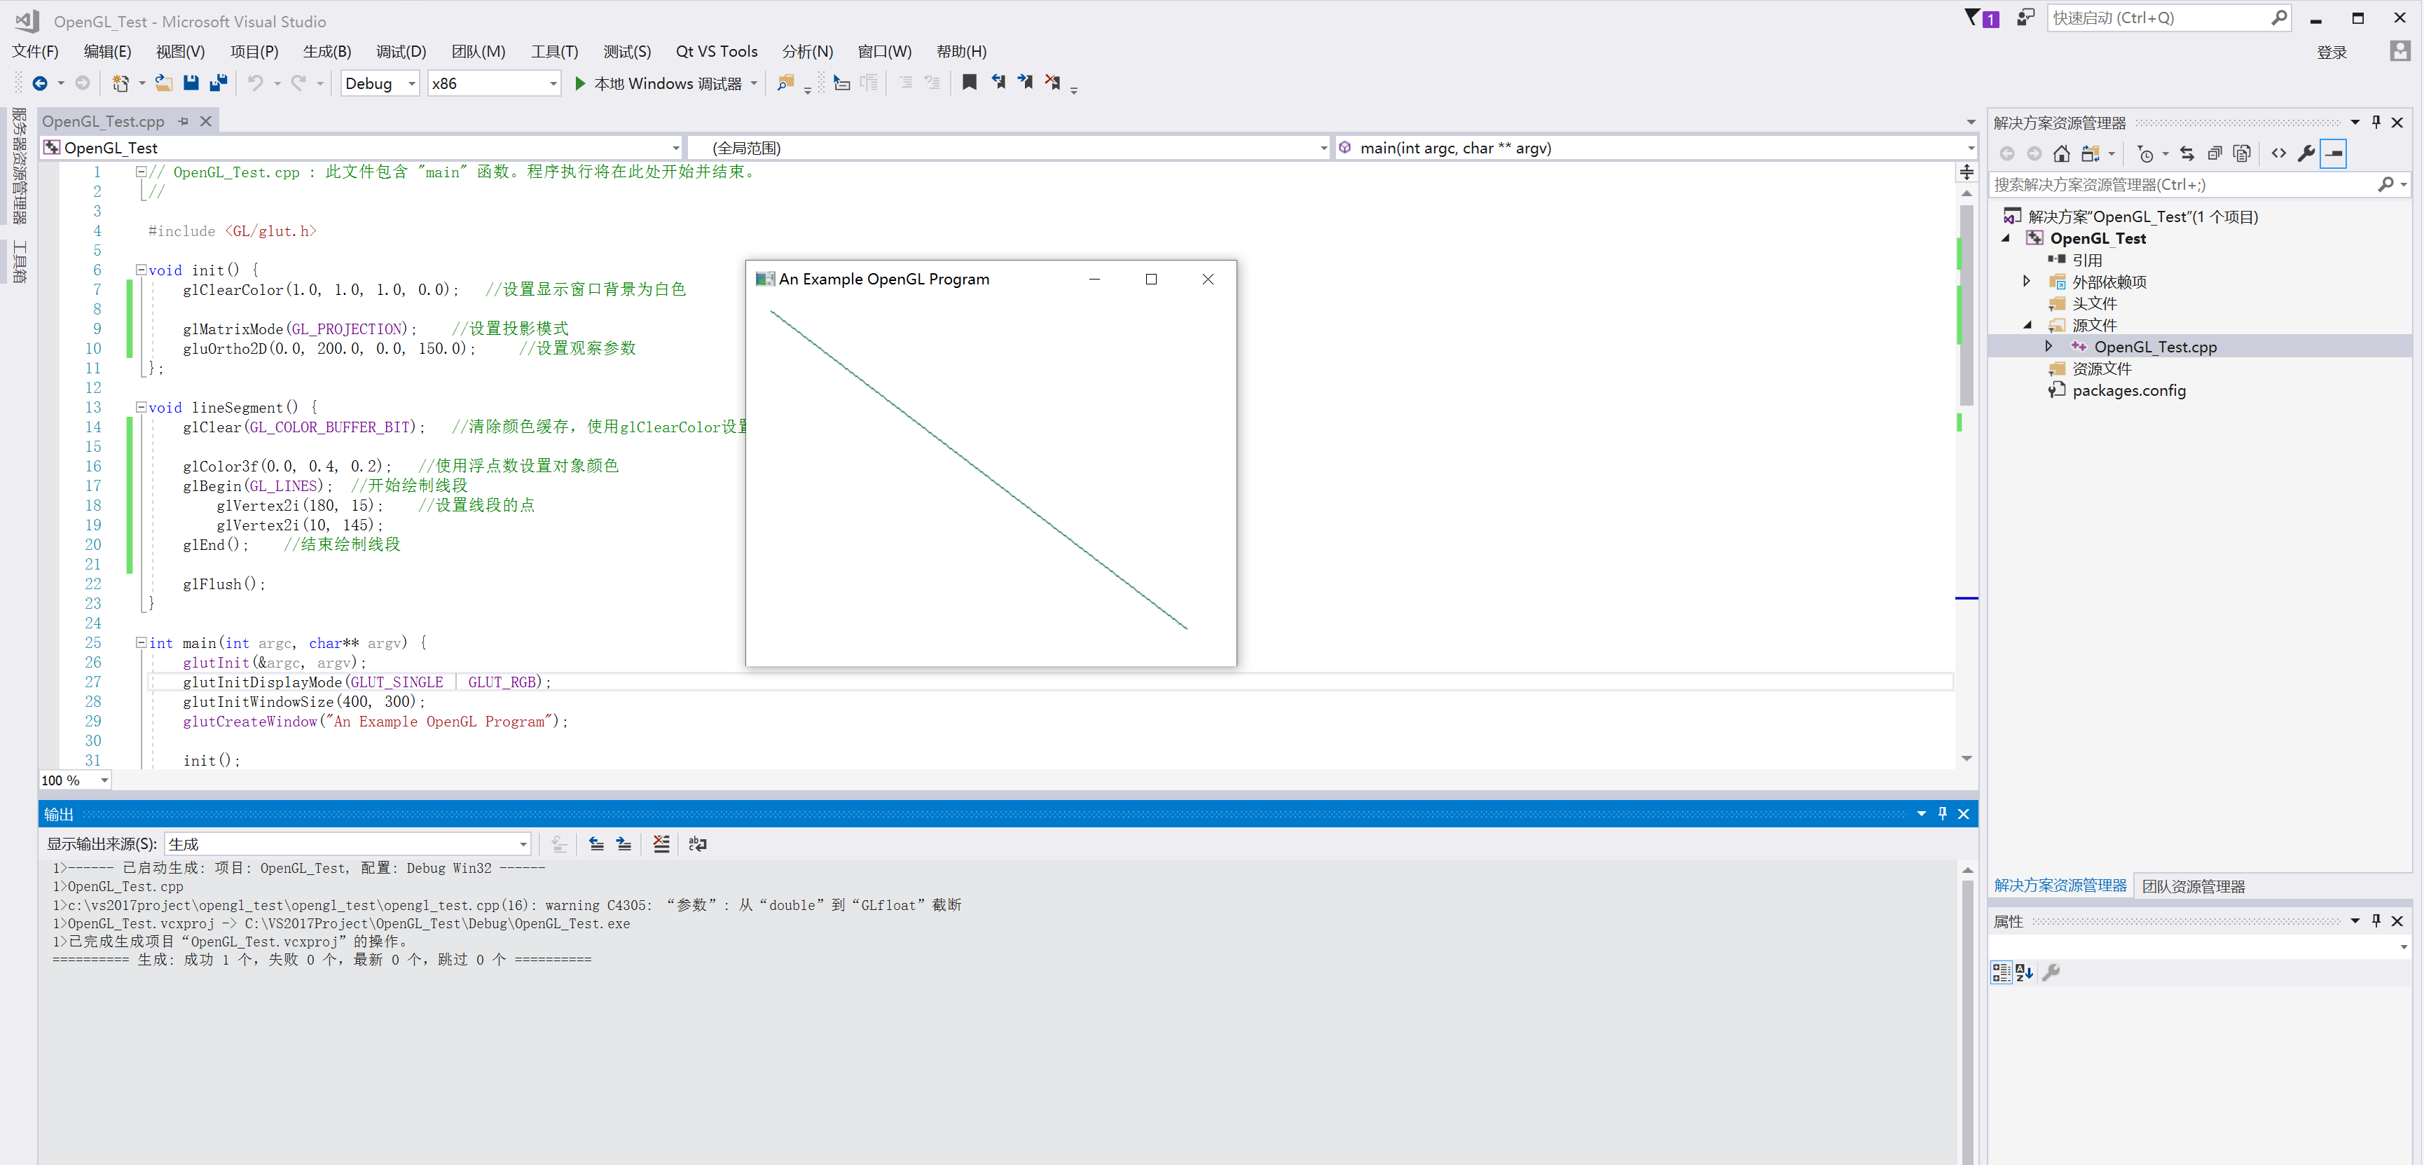Open the 生成(B) menu
Viewport: 2424px width, 1165px height.
point(326,52)
